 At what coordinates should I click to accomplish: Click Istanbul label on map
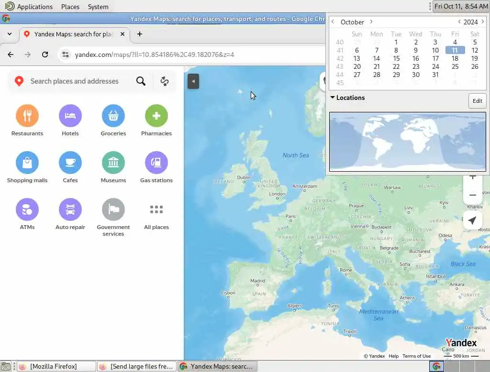[x=435, y=276]
